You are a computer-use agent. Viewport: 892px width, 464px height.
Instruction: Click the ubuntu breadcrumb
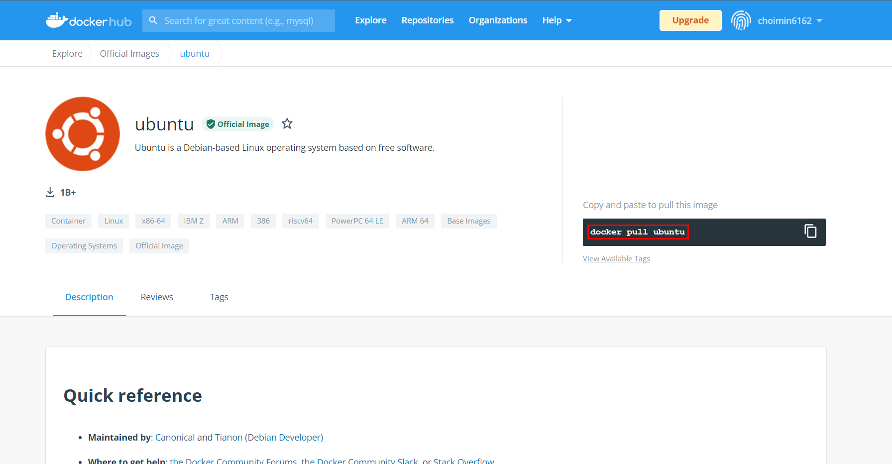195,53
